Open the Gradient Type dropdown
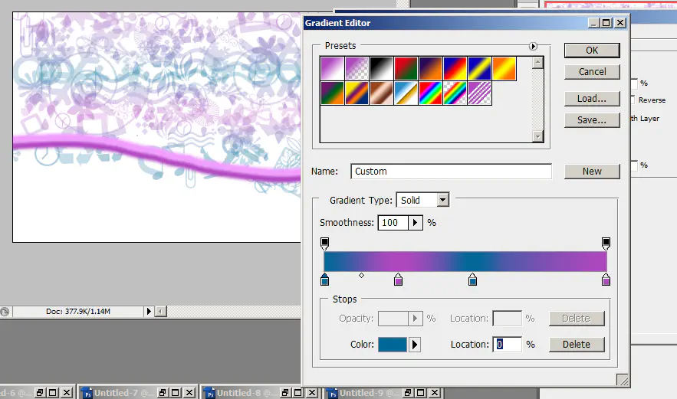Viewport: 677px width, 399px height. (442, 200)
